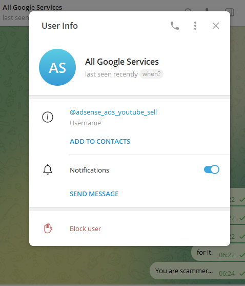Click the notifications bell icon
The height and width of the screenshot is (286, 245).
[48, 169]
